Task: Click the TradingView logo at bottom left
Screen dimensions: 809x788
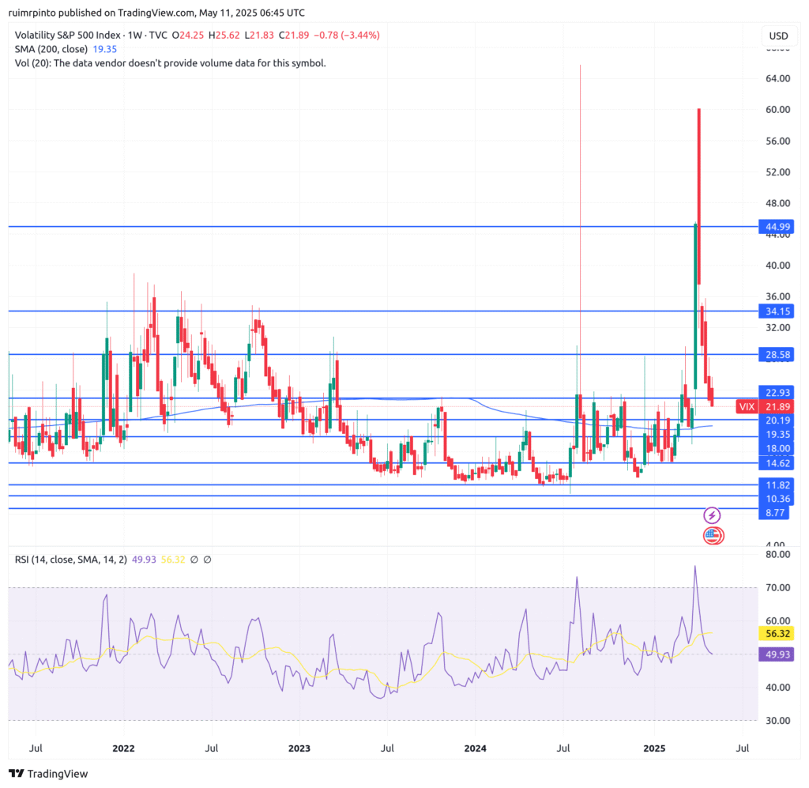Action: [49, 773]
